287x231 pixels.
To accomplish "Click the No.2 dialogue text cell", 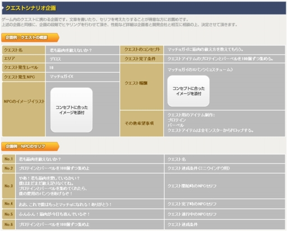I will pos(90,168).
